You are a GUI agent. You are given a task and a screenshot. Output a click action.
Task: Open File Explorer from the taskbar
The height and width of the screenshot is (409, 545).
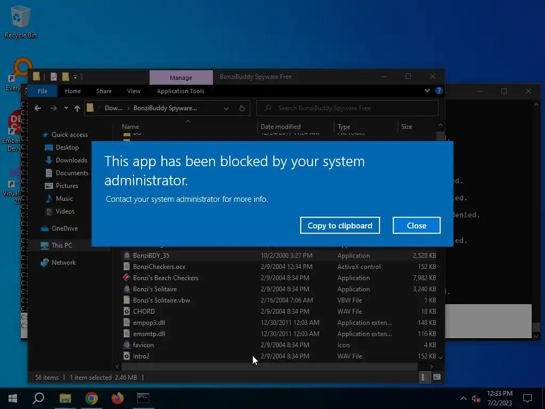[65, 398]
